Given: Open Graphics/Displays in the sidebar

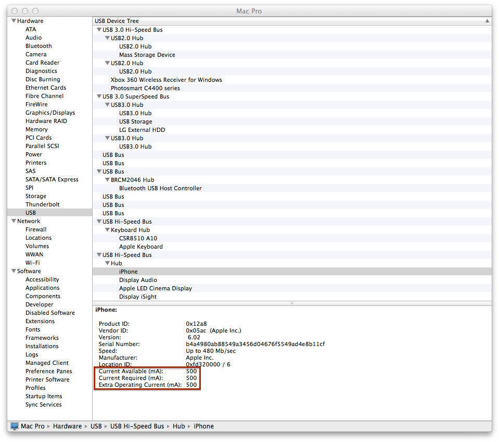Looking at the screenshot, I should pyautogui.click(x=50, y=113).
